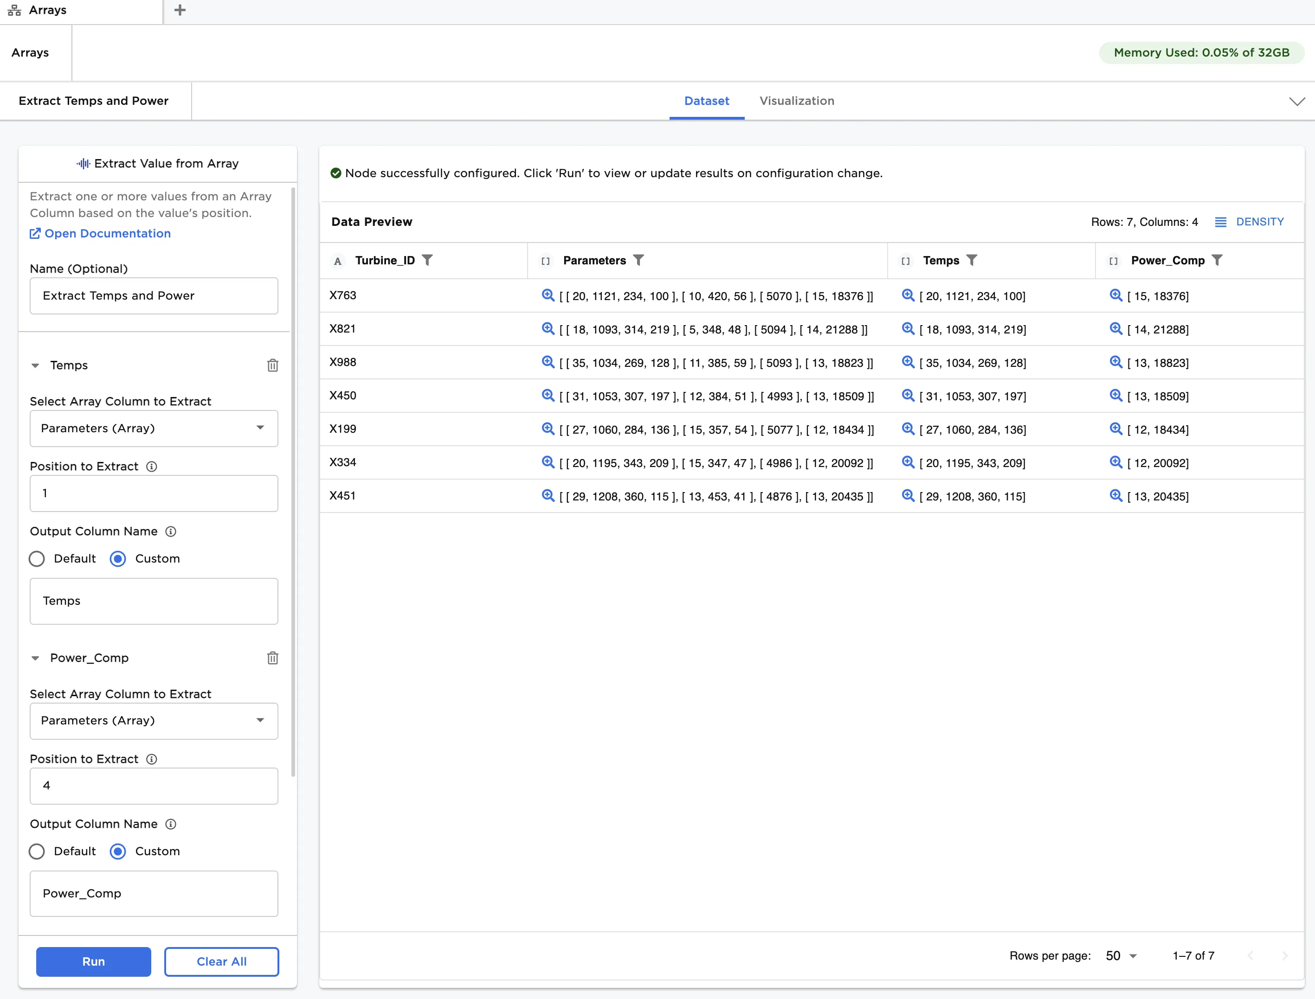Click the Run button
The width and height of the screenshot is (1315, 999).
click(93, 961)
